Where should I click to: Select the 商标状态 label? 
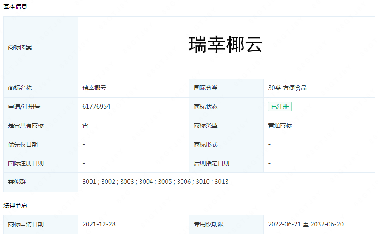[x=206, y=107]
